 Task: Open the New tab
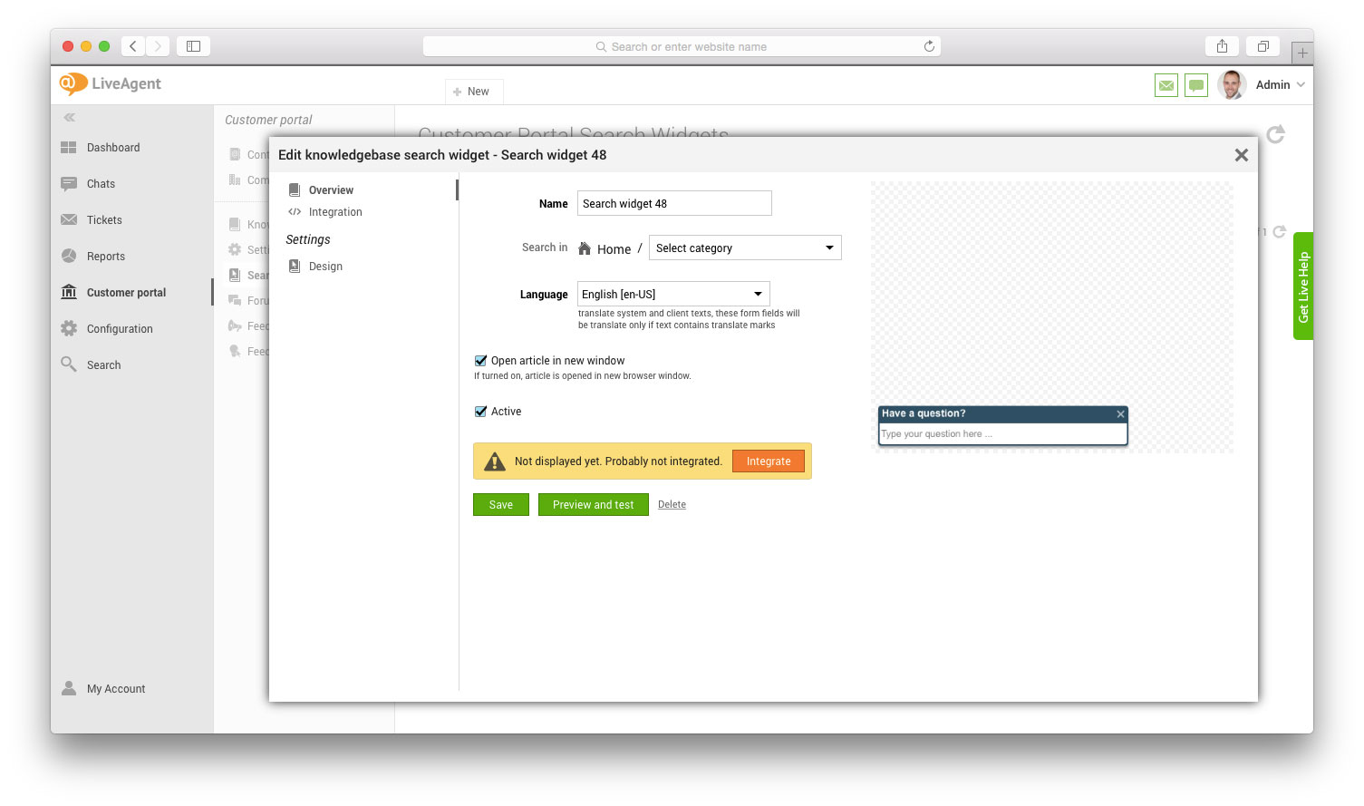(x=473, y=92)
